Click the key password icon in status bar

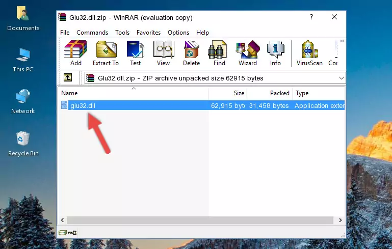click(72, 233)
